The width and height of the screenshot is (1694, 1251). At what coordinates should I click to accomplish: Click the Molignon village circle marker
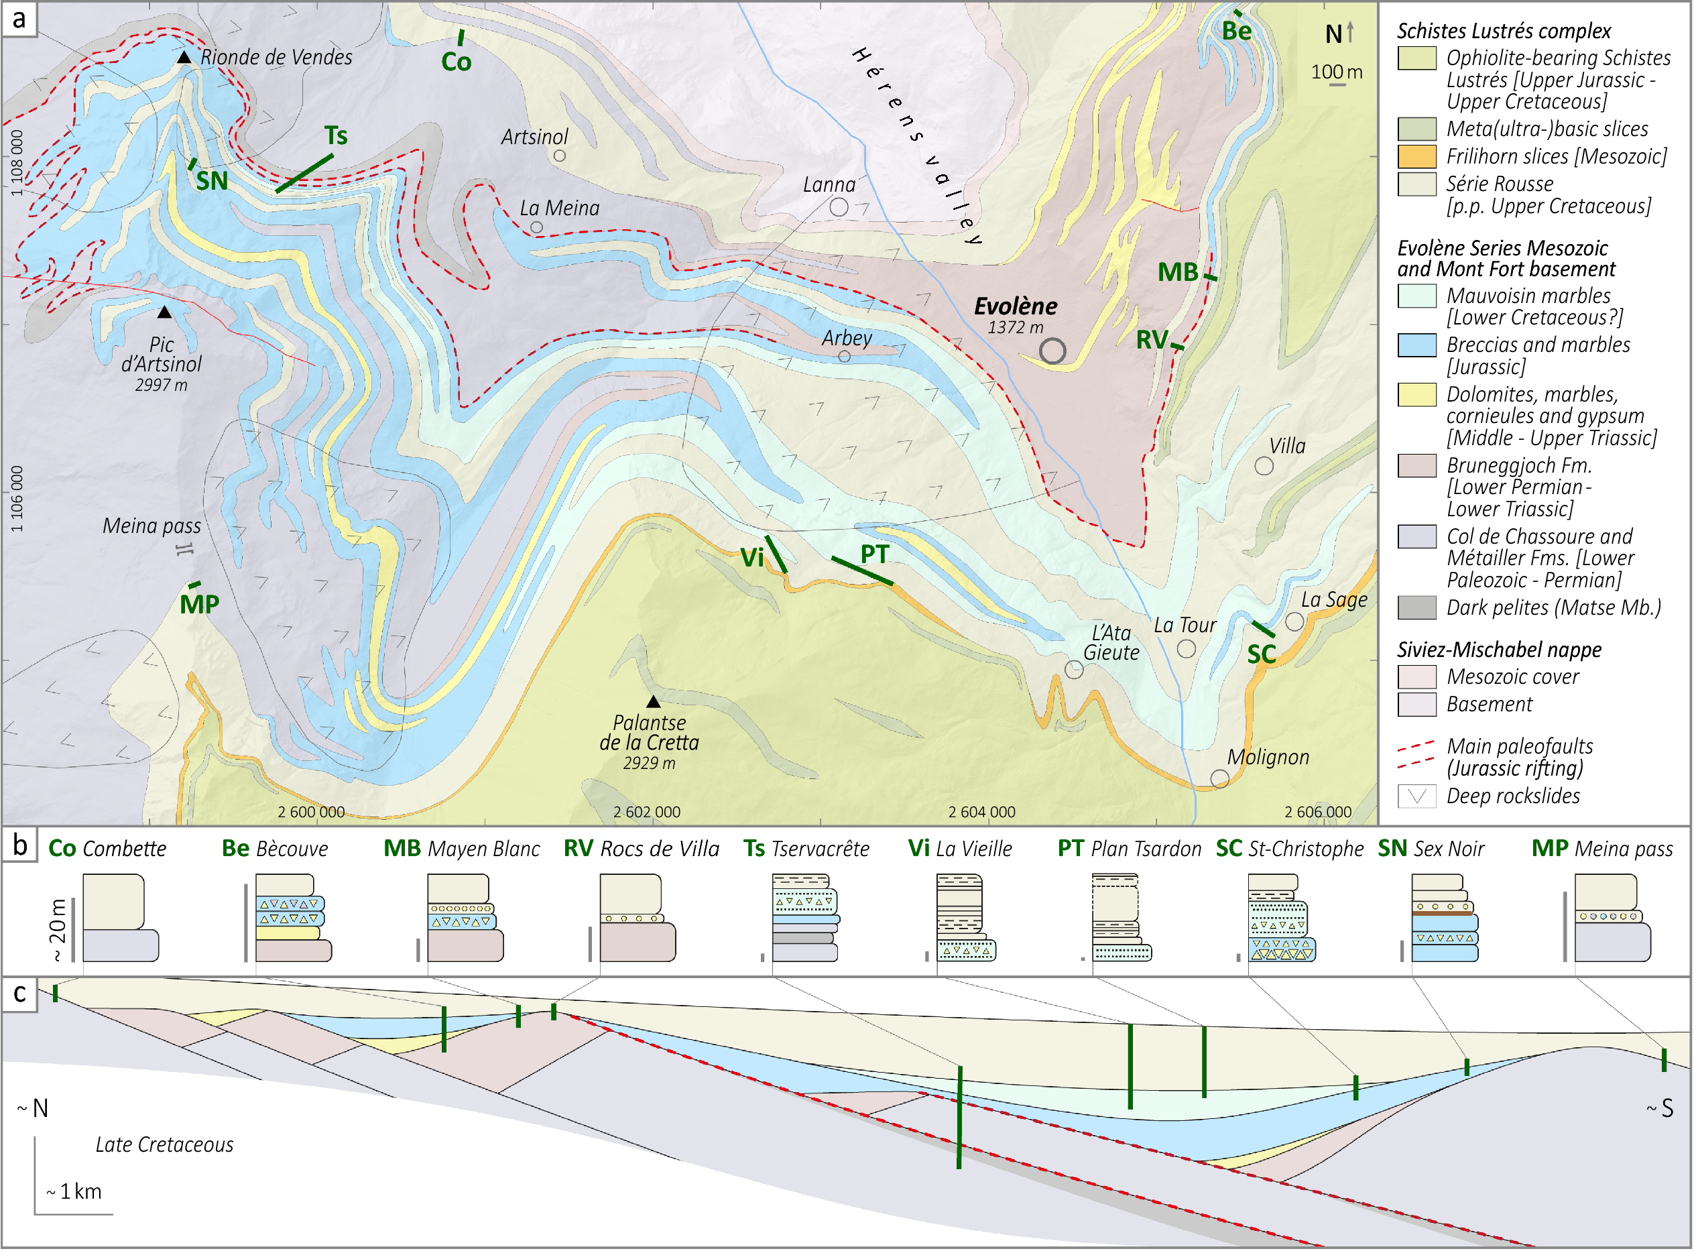(1220, 778)
